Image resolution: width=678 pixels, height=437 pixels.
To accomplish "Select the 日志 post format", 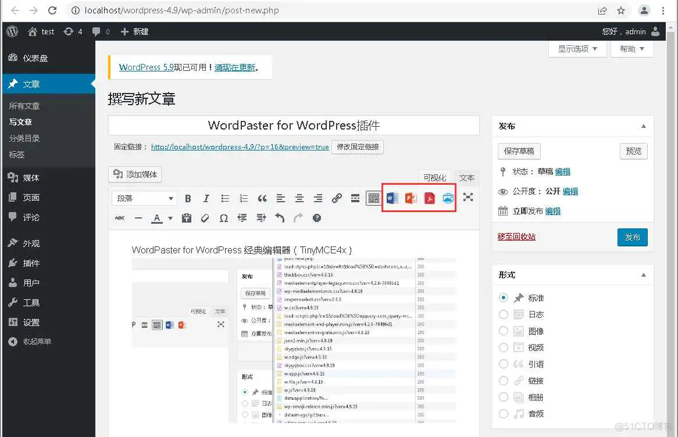I will click(504, 314).
